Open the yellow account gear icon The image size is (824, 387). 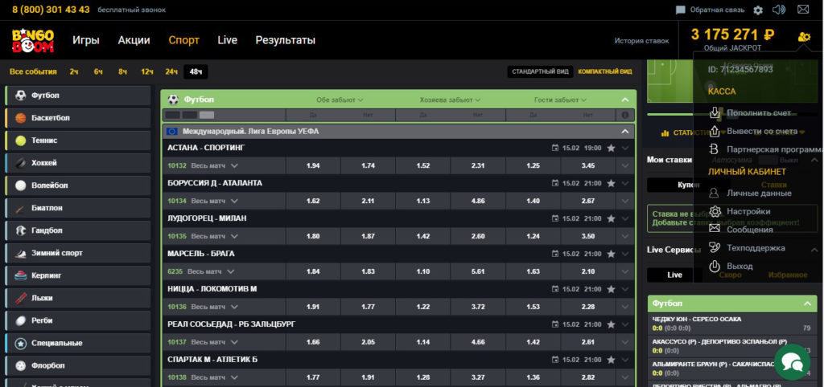(x=803, y=36)
